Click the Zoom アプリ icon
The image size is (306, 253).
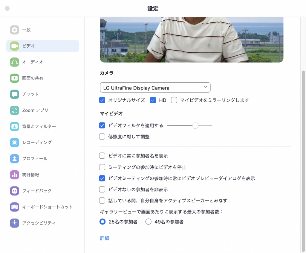14,110
